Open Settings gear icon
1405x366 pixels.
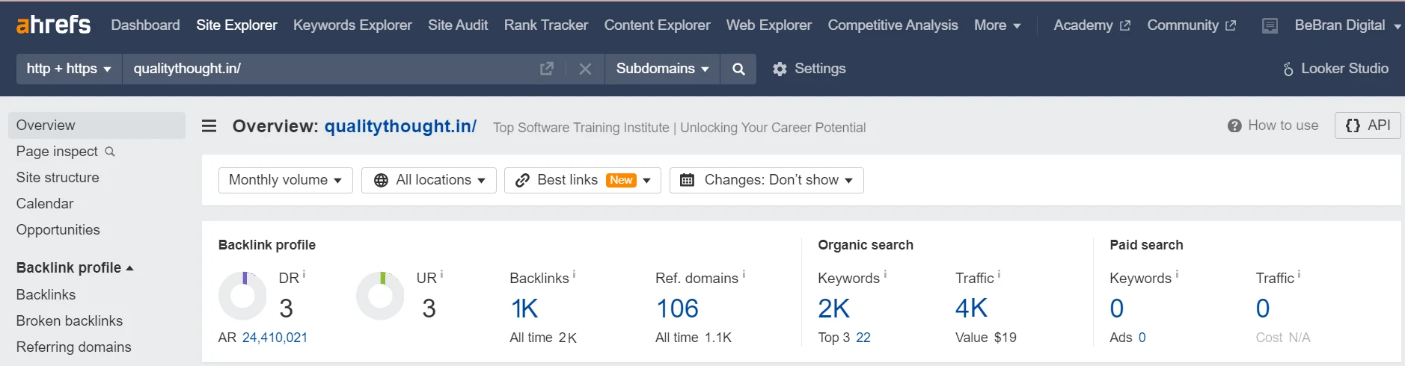pyautogui.click(x=780, y=69)
